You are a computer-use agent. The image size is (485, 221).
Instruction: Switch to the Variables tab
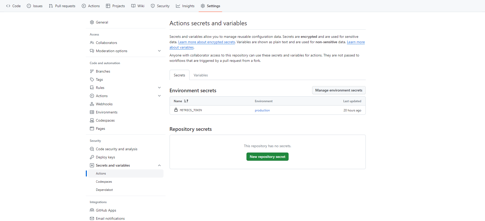[x=201, y=75]
